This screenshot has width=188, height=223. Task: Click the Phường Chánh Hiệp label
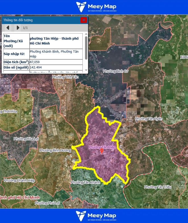(x=19, y=180)
